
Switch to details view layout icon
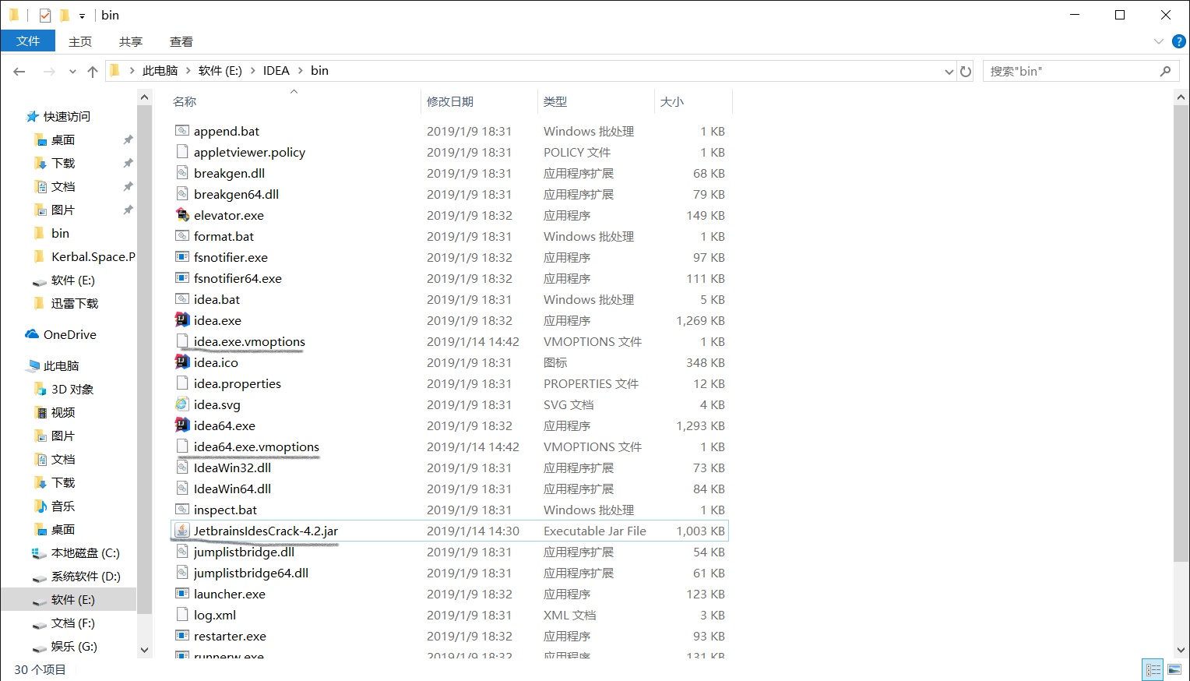tap(1153, 669)
